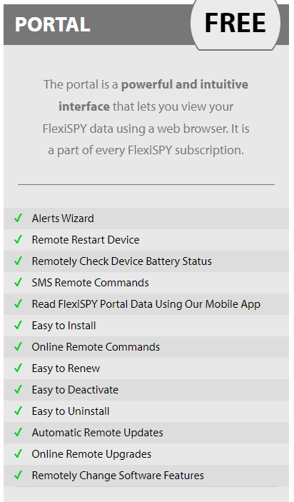
Task: Click the Online Remote Commands feature row
Action: click(146, 347)
